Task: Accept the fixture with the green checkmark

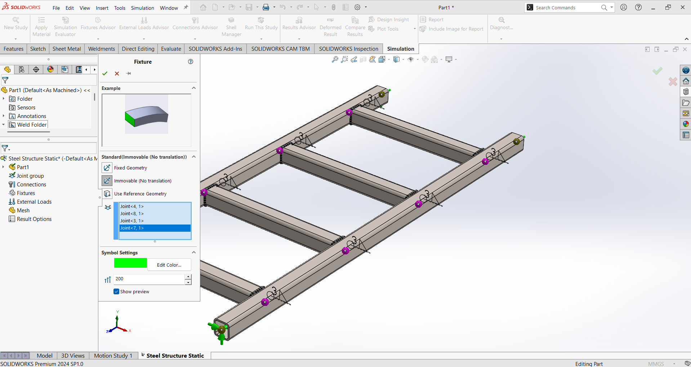Action: click(105, 73)
